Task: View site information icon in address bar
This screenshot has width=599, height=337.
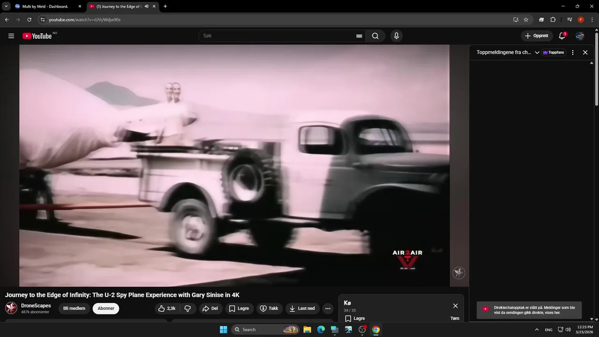Action: [43, 20]
